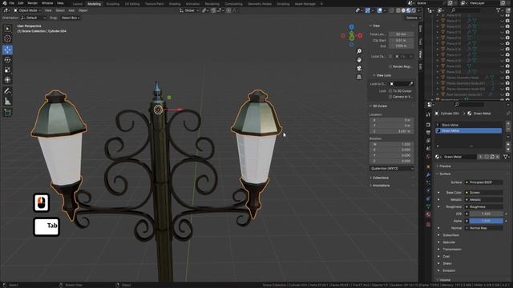Toggle viewport visibility of Plane.017
Viewport: 513px width, 288px height.
click(x=502, y=55)
